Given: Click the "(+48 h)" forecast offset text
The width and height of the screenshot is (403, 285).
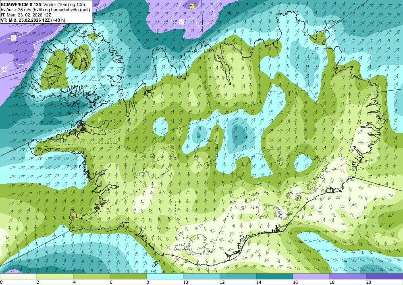Looking at the screenshot, I should [x=58, y=20].
